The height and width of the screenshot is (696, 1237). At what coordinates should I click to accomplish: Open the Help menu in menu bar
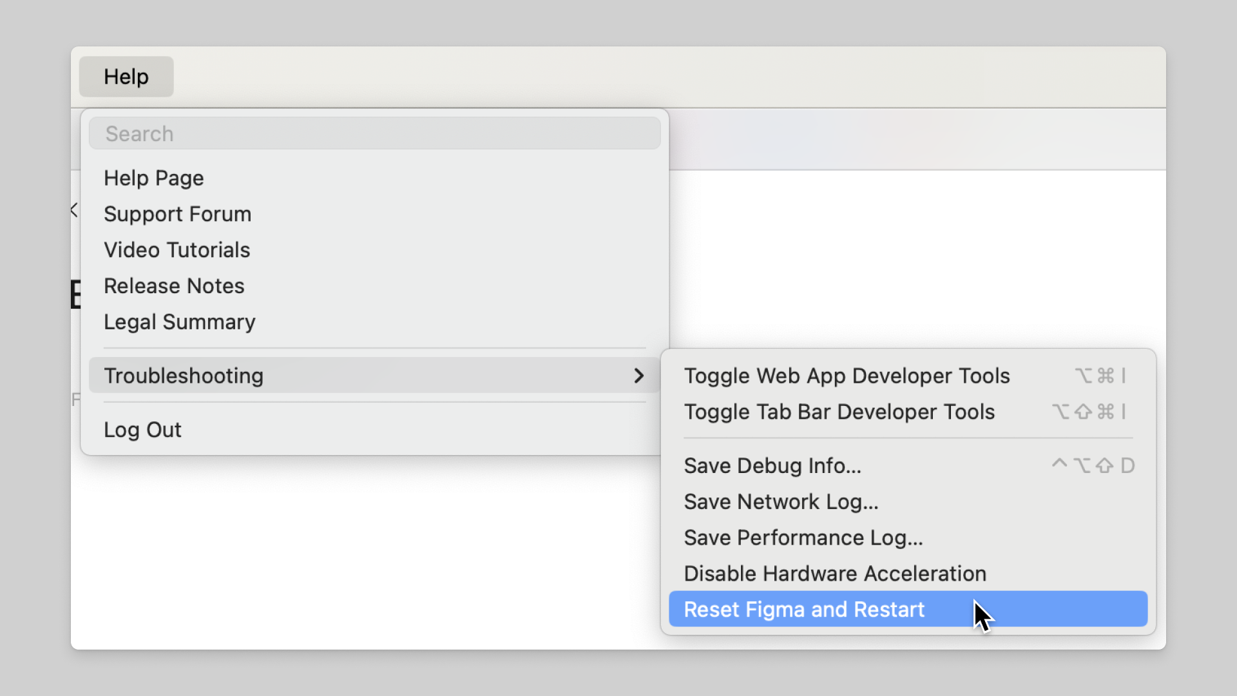126,77
